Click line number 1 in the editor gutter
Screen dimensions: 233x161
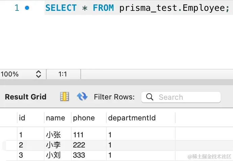tap(17, 7)
